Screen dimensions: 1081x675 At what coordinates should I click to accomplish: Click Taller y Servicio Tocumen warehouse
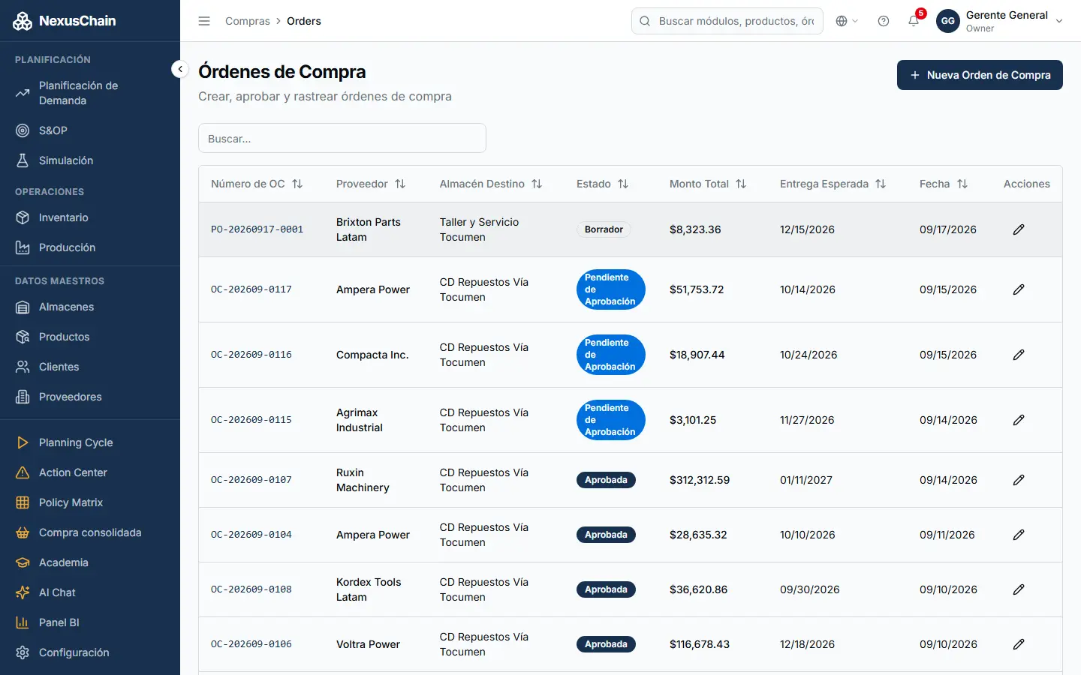point(480,229)
